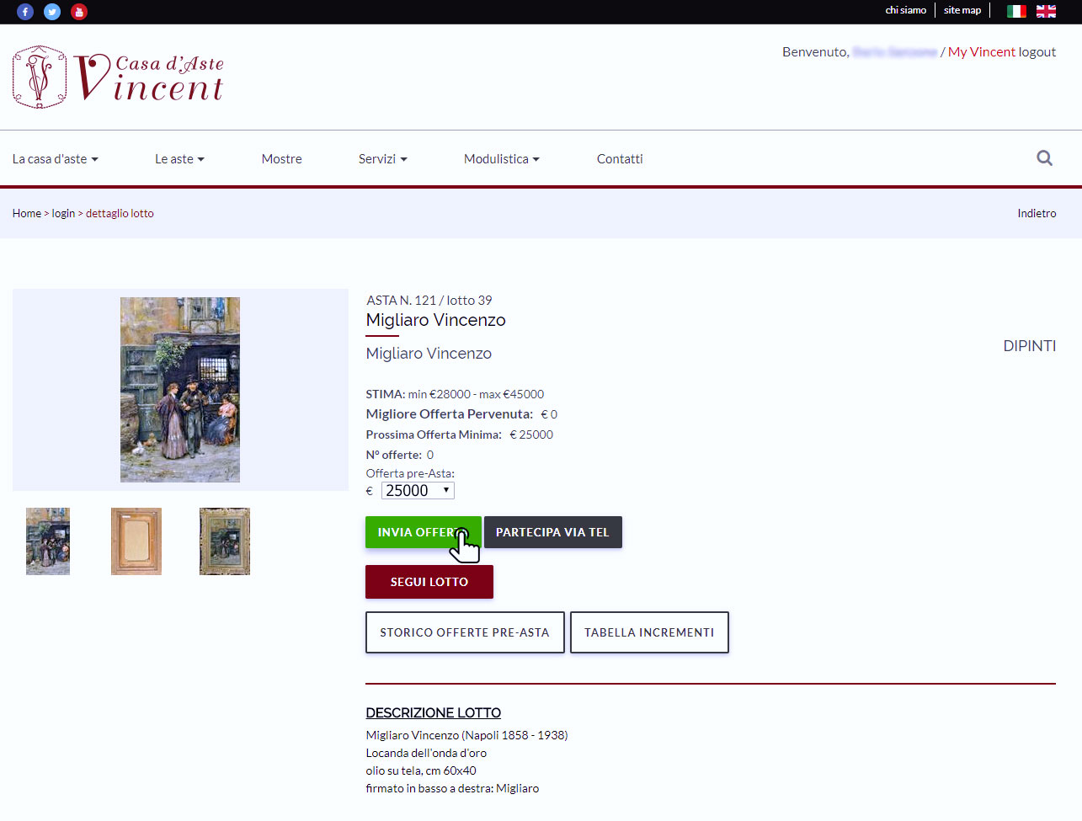Go to My Vincent account

tap(982, 52)
